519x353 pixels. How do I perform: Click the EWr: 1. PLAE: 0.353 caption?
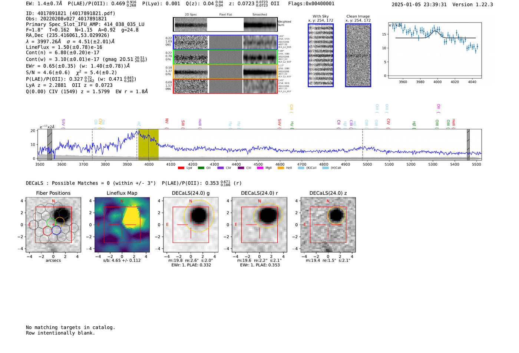[x=259, y=265]
